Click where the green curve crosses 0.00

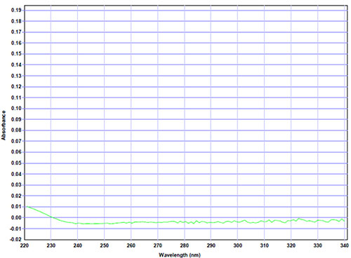[x=52, y=217]
